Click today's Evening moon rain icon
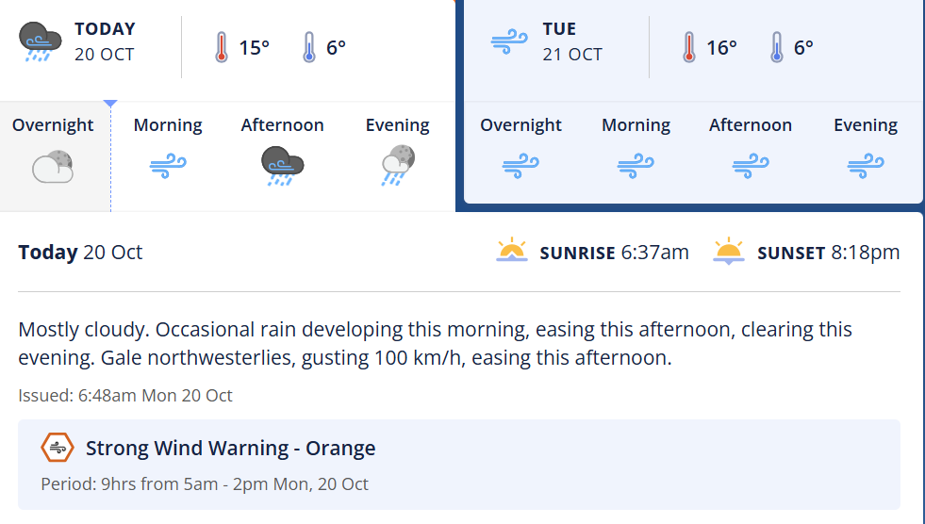The width and height of the screenshot is (925, 524). [398, 165]
